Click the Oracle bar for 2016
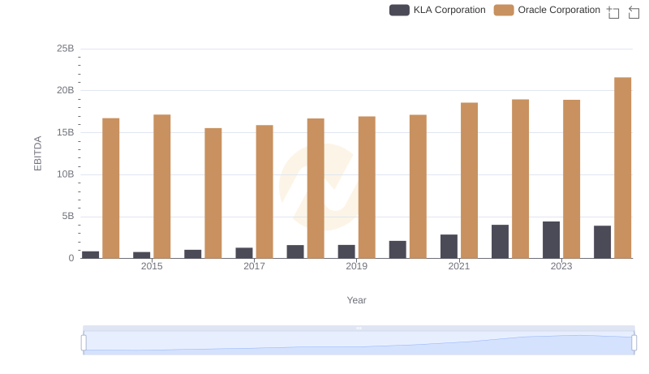This screenshot has height=374, width=649. [x=213, y=193]
